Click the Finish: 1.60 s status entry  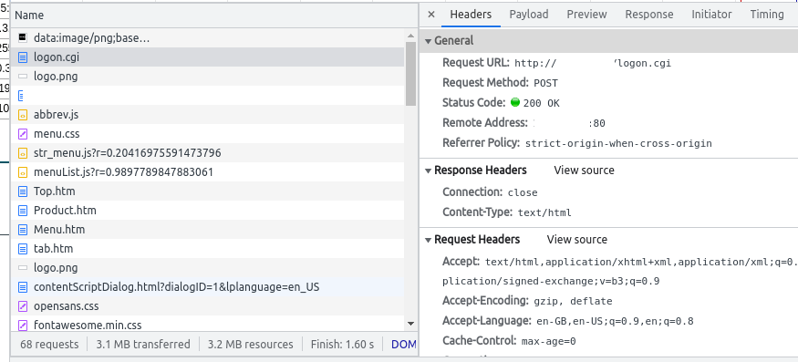[343, 345]
